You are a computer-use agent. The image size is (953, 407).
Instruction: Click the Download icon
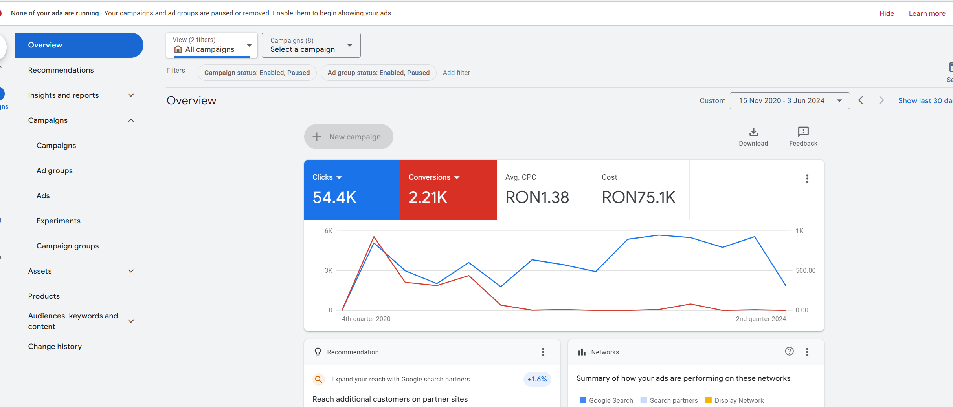point(753,132)
